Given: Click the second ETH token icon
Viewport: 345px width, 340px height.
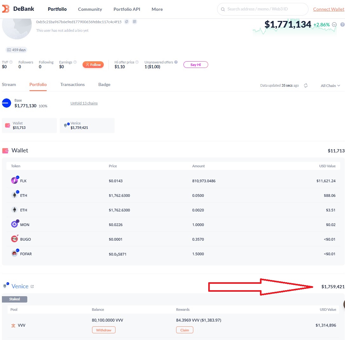Looking at the screenshot, I should tap(15, 210).
